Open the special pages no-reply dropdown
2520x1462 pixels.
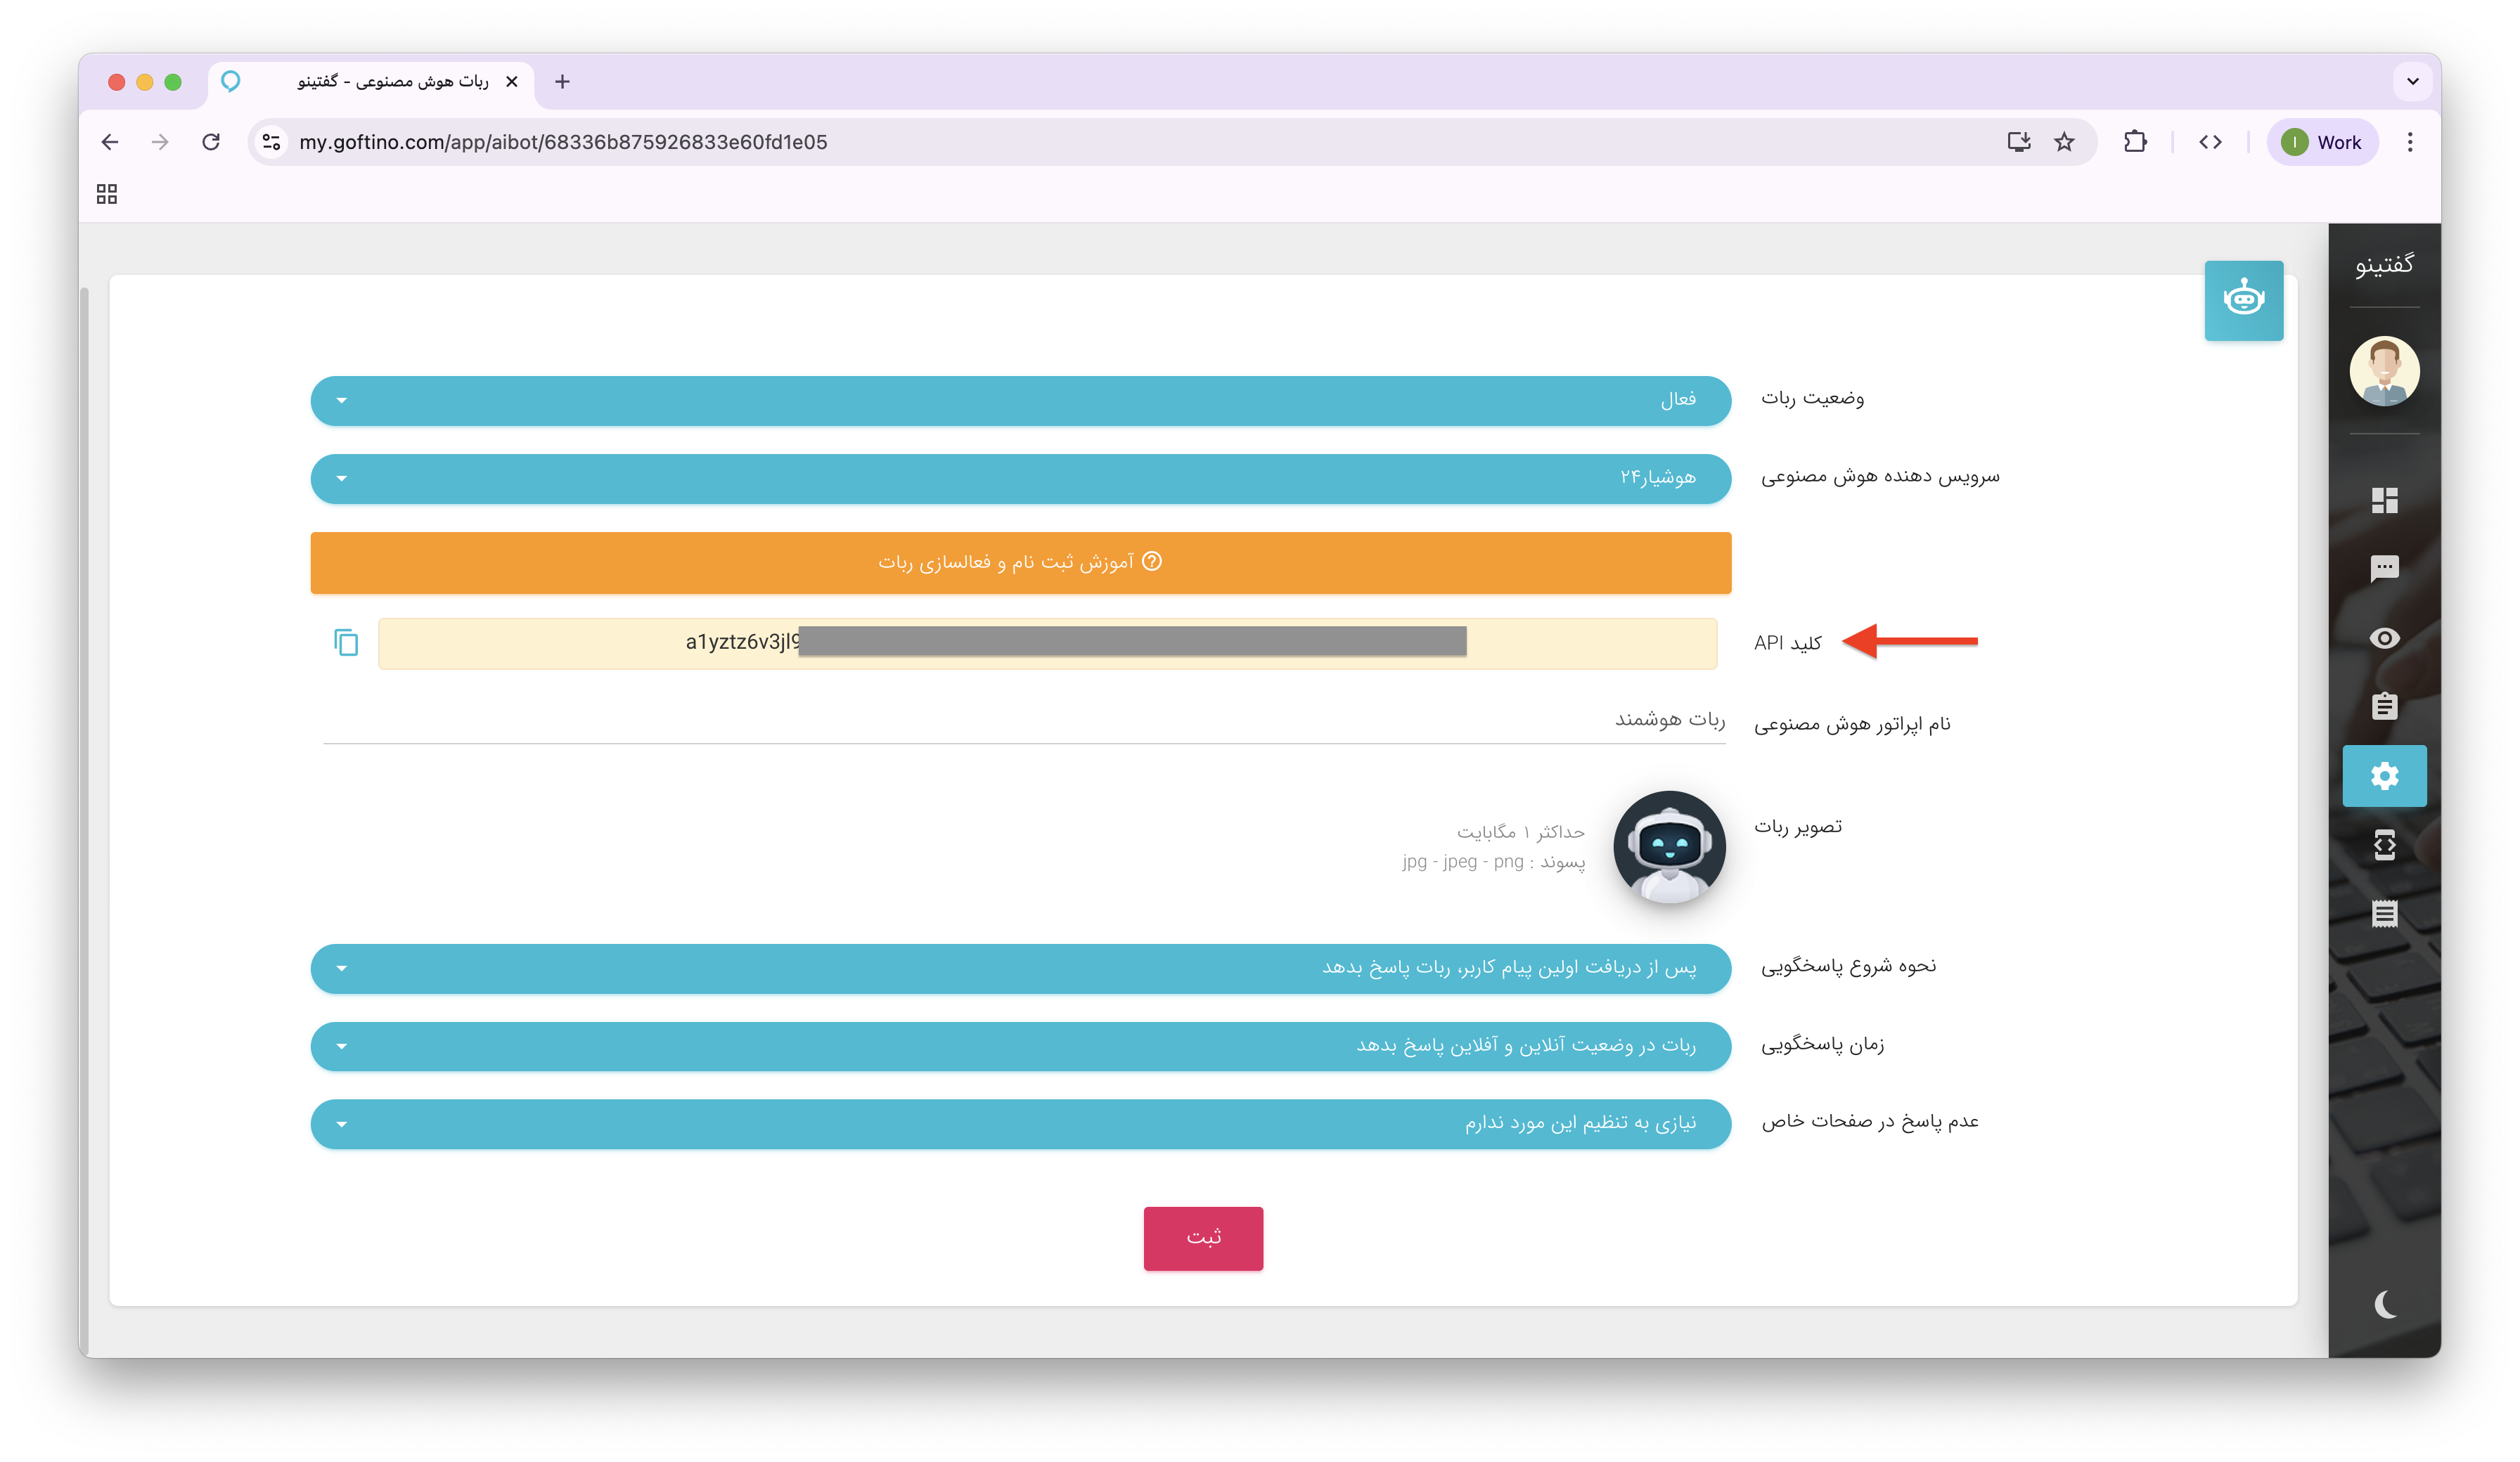click(1020, 1124)
